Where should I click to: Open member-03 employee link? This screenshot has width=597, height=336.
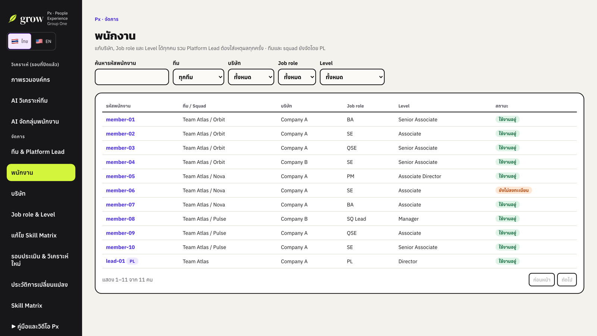(x=120, y=148)
